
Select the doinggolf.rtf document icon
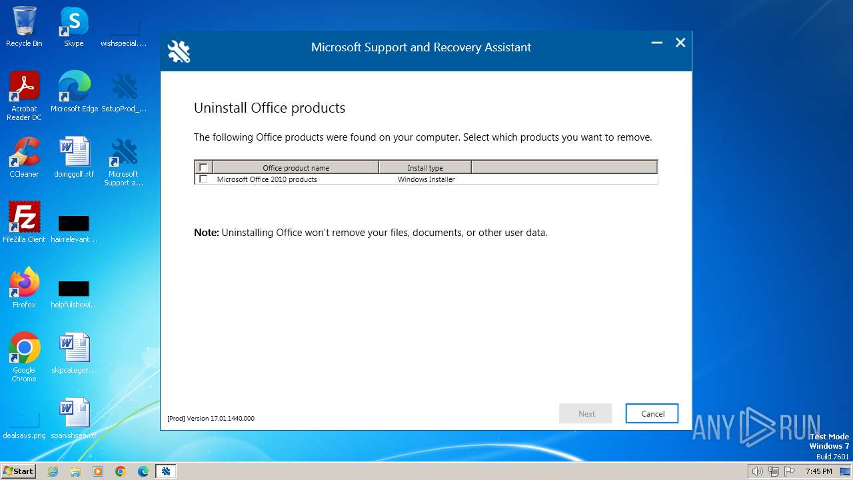pos(74,157)
